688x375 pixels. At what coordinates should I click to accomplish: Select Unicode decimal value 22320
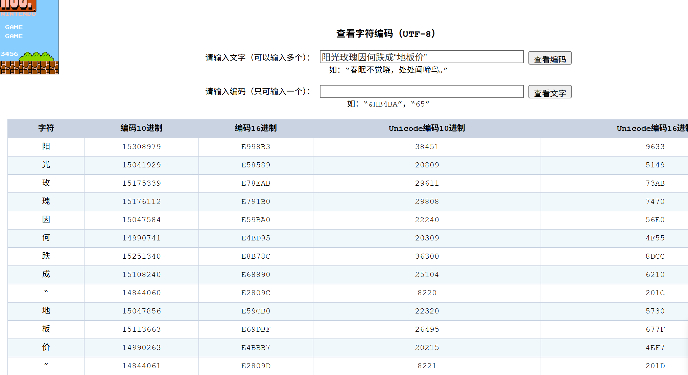pyautogui.click(x=427, y=311)
